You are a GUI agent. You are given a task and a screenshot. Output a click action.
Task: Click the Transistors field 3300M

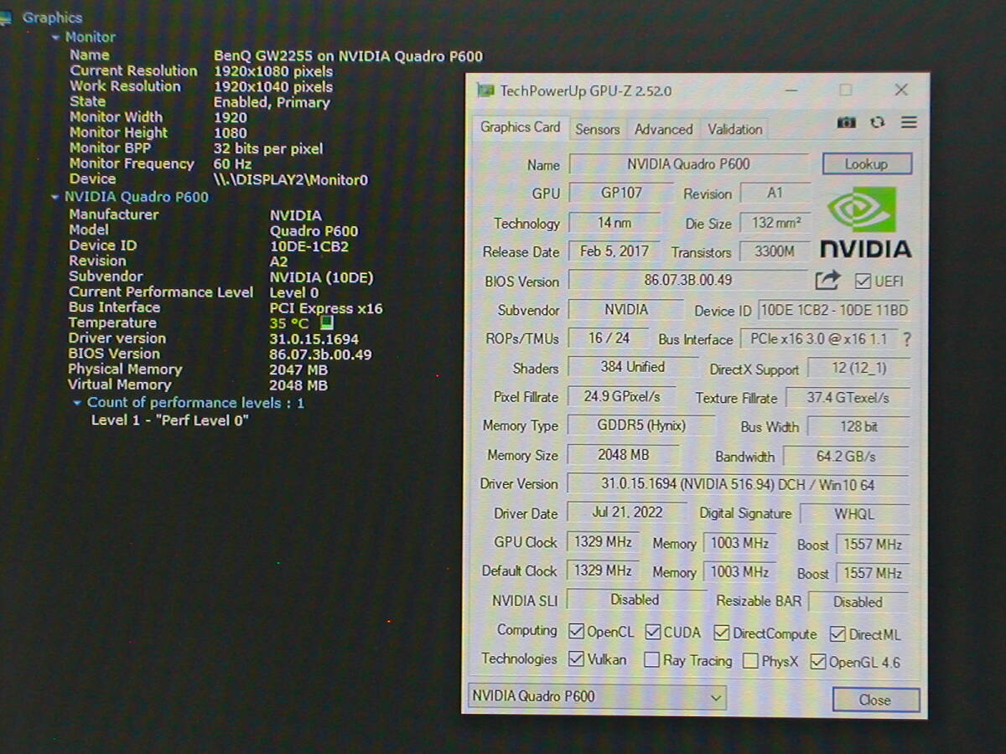(775, 251)
